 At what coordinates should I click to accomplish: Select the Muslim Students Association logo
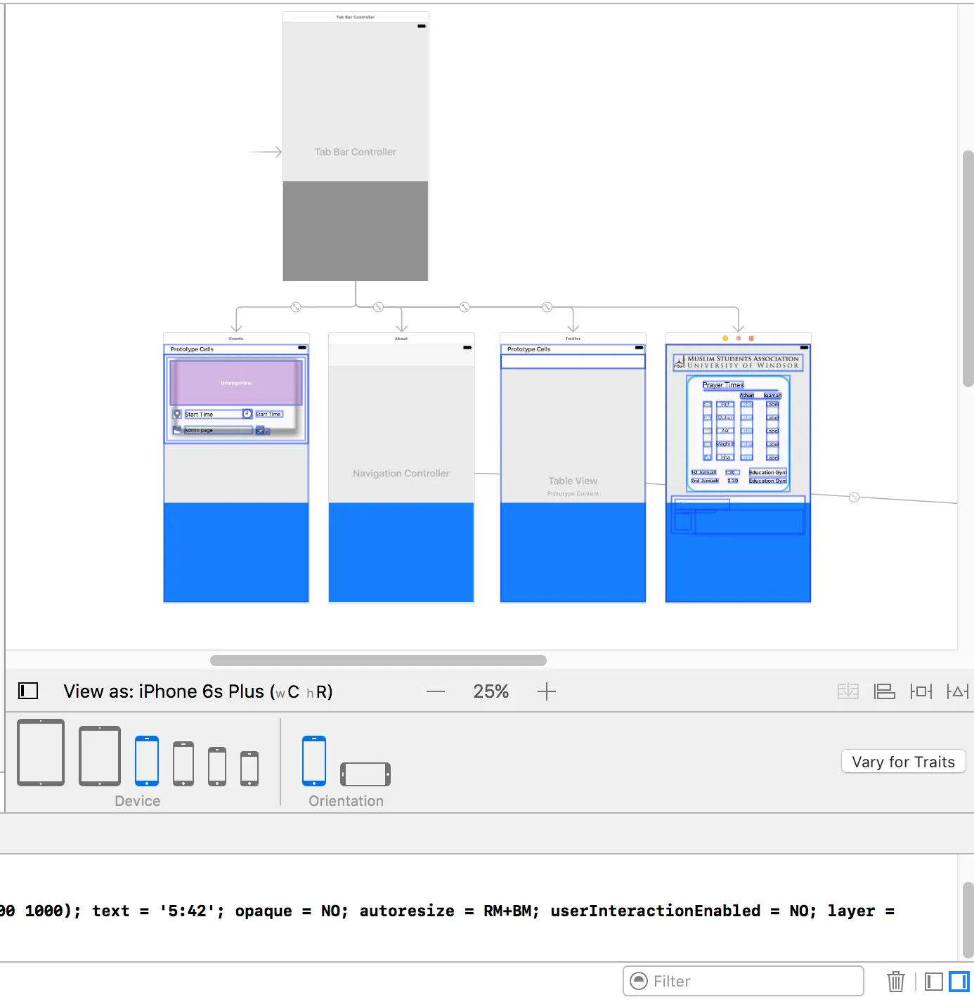[x=738, y=362]
